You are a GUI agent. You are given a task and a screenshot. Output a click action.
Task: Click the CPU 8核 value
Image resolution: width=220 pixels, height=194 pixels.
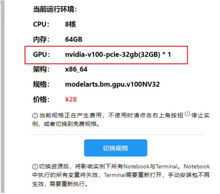70,24
